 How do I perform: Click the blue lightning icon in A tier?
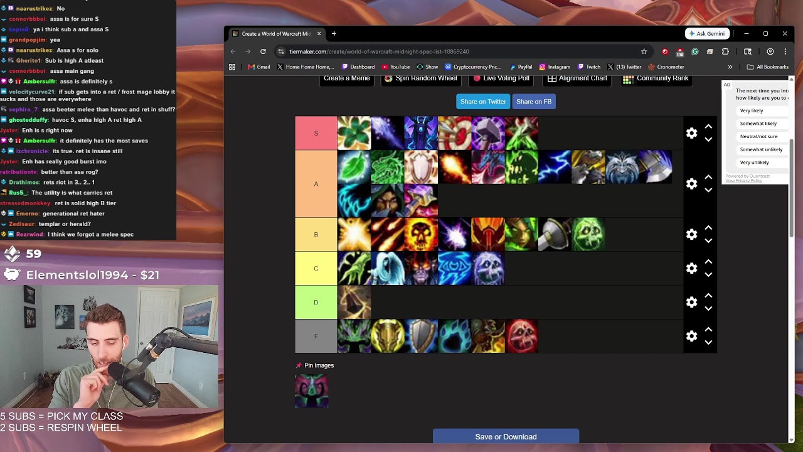pyautogui.click(x=555, y=167)
